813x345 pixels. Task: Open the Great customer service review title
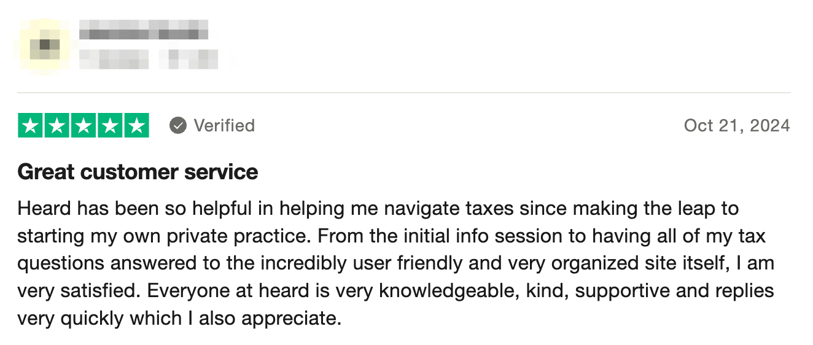coord(138,171)
